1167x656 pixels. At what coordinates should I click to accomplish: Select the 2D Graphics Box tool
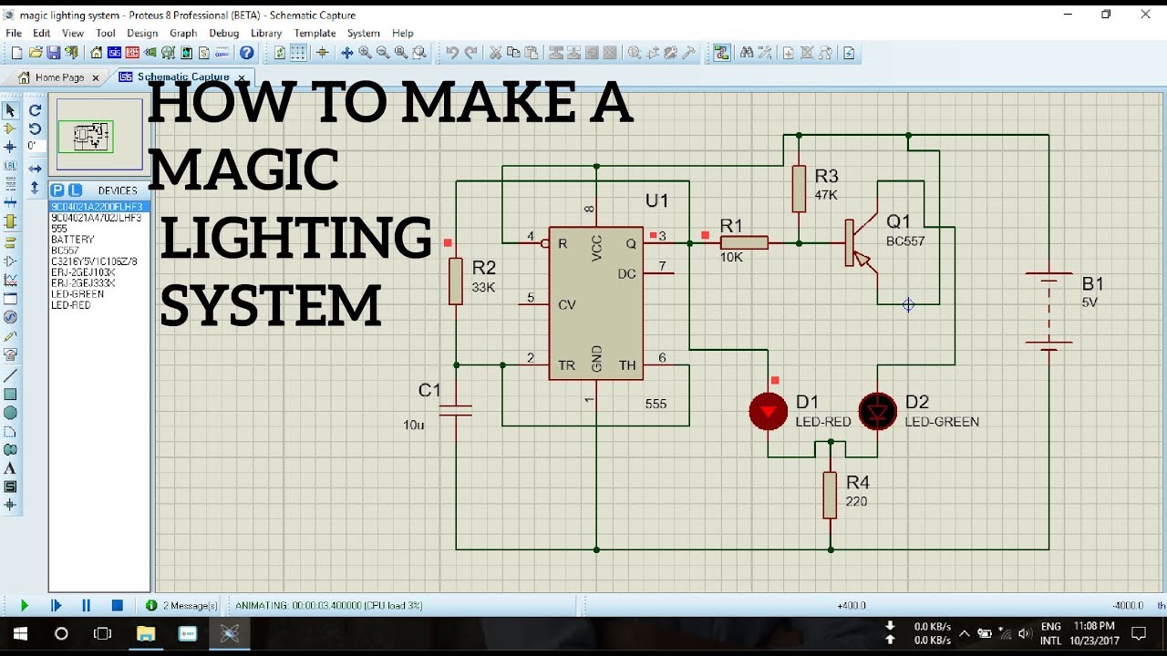pyautogui.click(x=10, y=395)
